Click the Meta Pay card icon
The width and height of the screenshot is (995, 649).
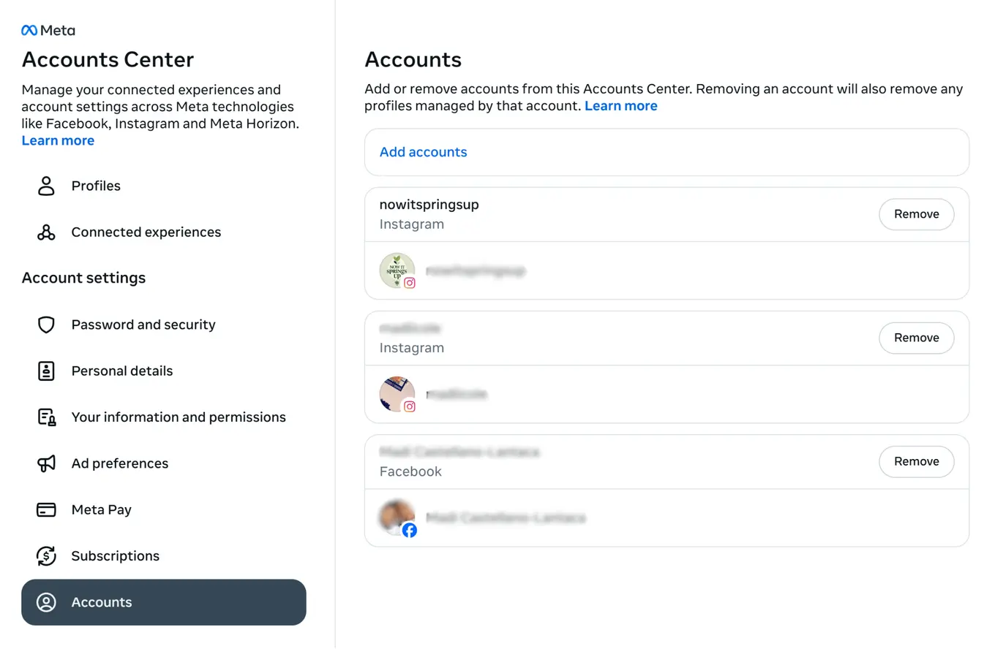click(46, 509)
